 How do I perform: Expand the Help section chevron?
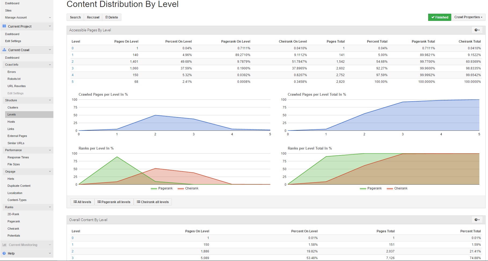tap(50, 253)
